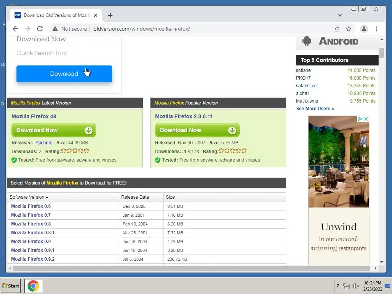Download Now for Mozilla Firefox 2.0.0.11
Viewport: 392px width, 294px height.
(197, 130)
